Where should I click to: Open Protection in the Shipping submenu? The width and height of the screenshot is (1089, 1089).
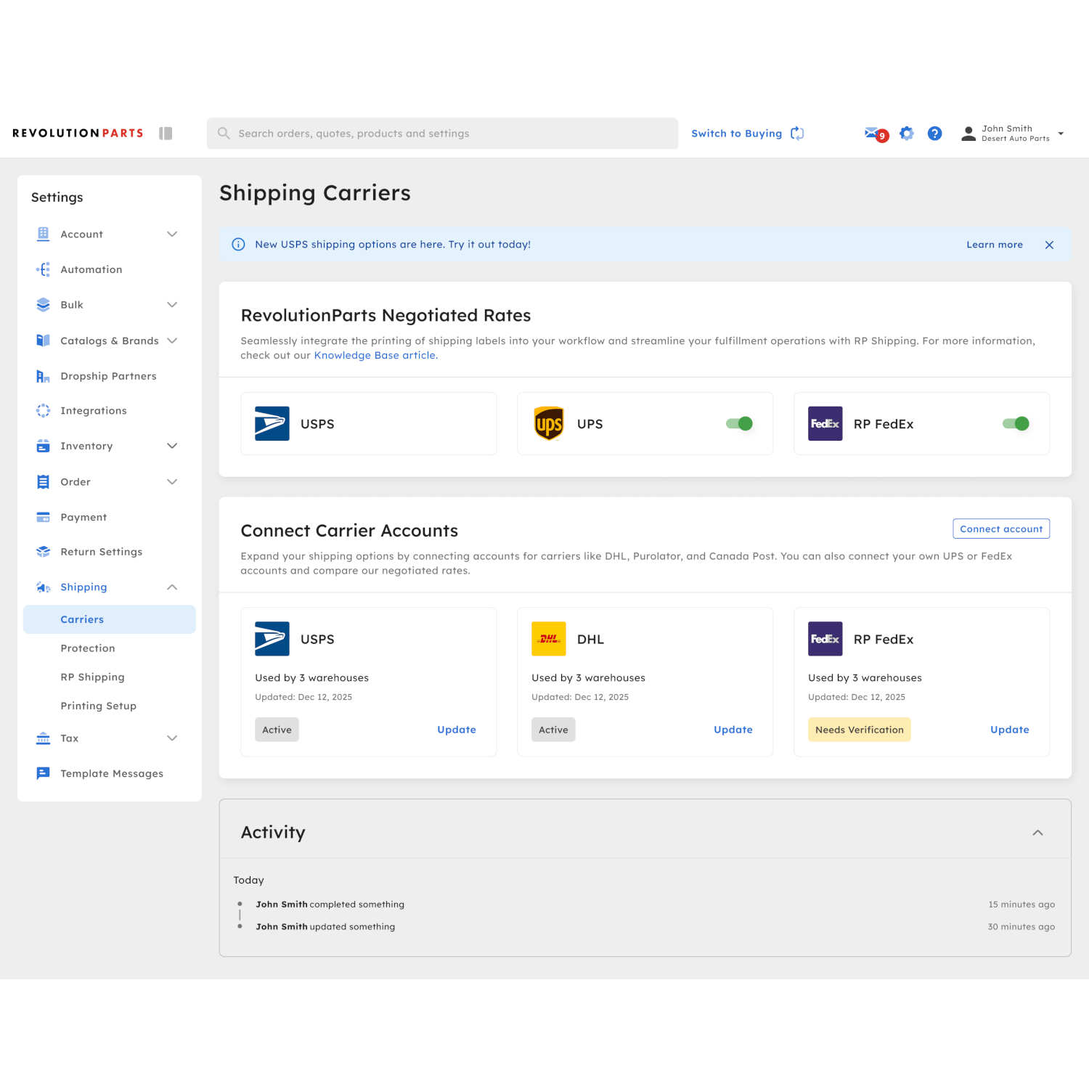(x=88, y=648)
